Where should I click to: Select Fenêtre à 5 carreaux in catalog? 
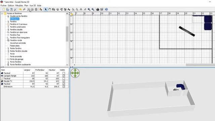(19, 24)
